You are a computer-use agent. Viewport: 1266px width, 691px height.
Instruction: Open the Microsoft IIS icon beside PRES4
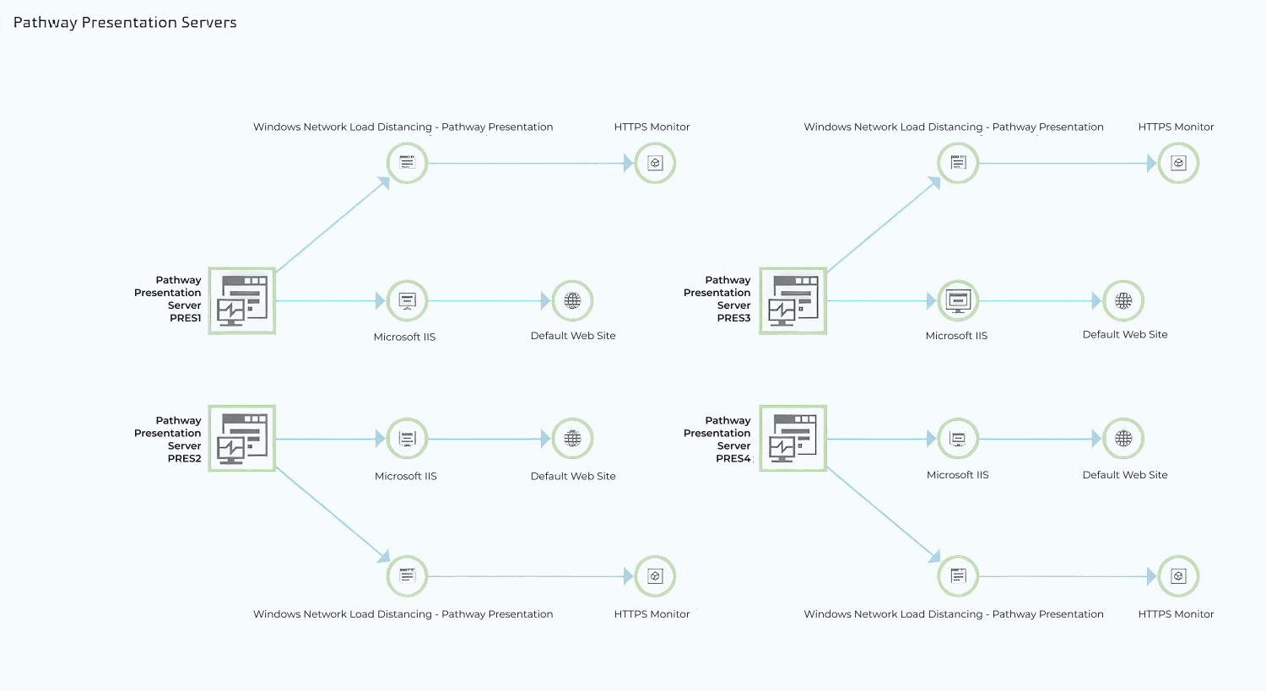(957, 438)
